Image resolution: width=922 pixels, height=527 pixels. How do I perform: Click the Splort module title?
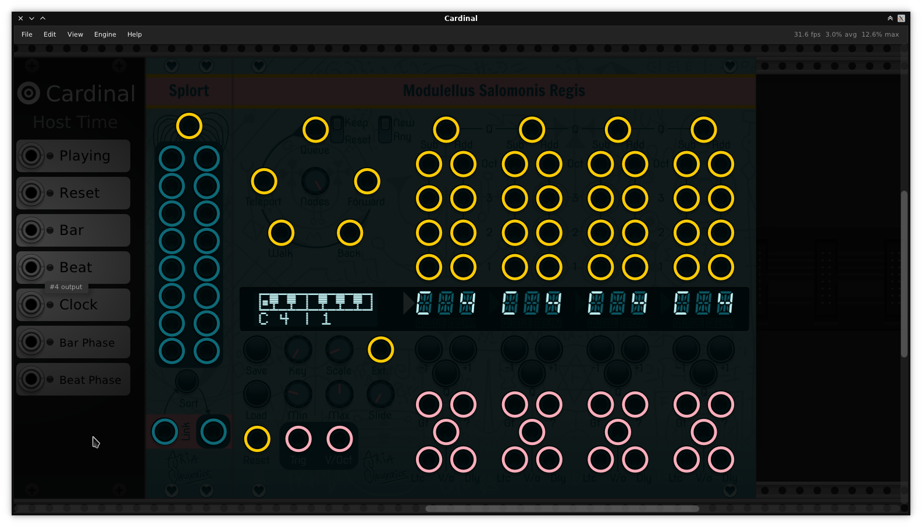tap(188, 91)
